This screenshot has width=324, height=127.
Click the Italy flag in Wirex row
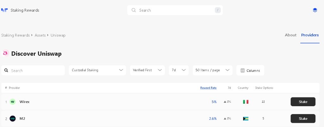246,102
